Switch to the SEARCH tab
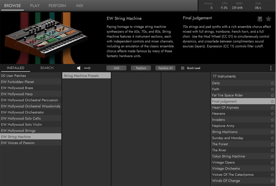 tap(47, 68)
